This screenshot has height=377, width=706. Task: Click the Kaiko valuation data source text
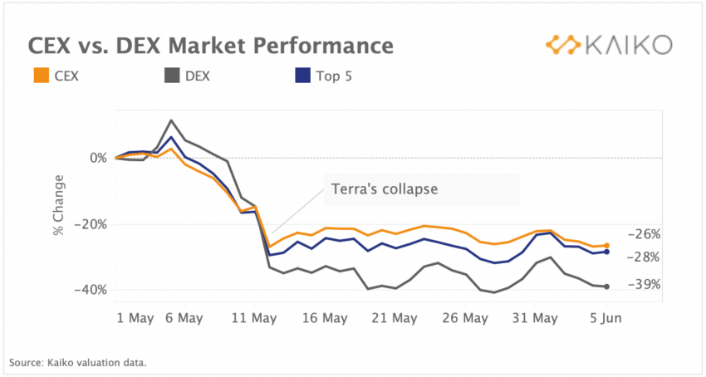pyautogui.click(x=78, y=362)
